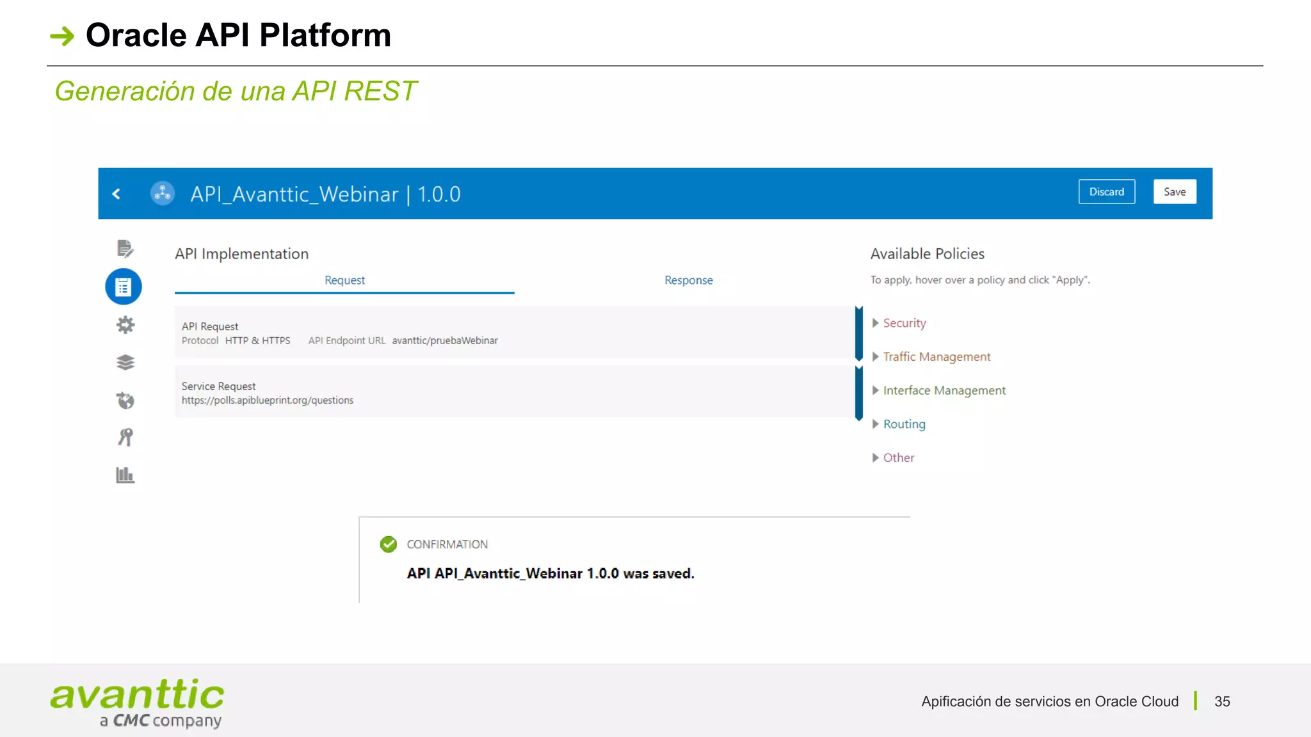Click the back arrow in the blue header

coord(117,194)
